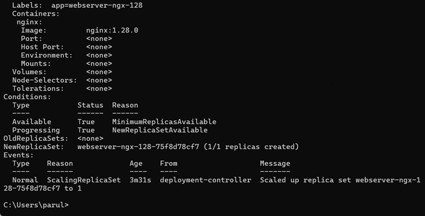Viewport: 425px width, 216px height.
Task: Click the NewReplicaSetAvailable reason text
Action: point(160,130)
